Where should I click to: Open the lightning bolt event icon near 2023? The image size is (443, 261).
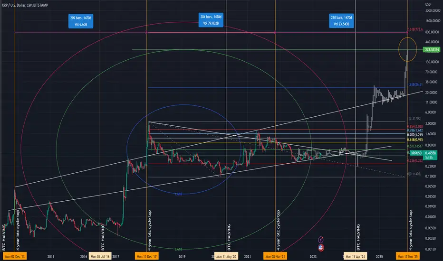[321, 240]
